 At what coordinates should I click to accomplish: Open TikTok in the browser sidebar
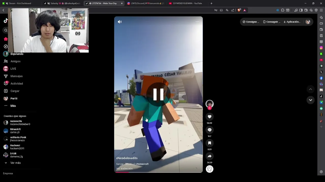(321, 96)
